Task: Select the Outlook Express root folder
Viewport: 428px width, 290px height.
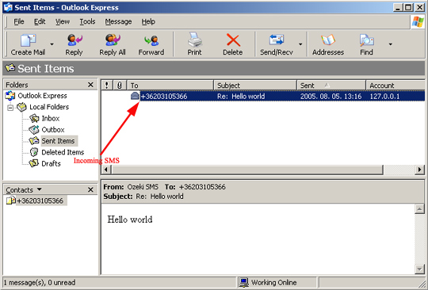Action: coord(42,96)
